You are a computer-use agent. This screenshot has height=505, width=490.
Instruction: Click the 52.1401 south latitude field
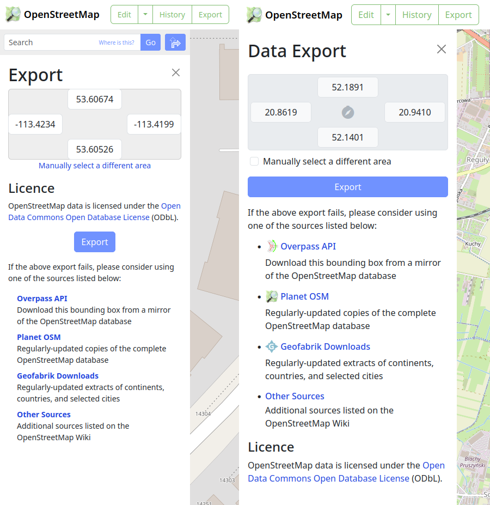348,137
